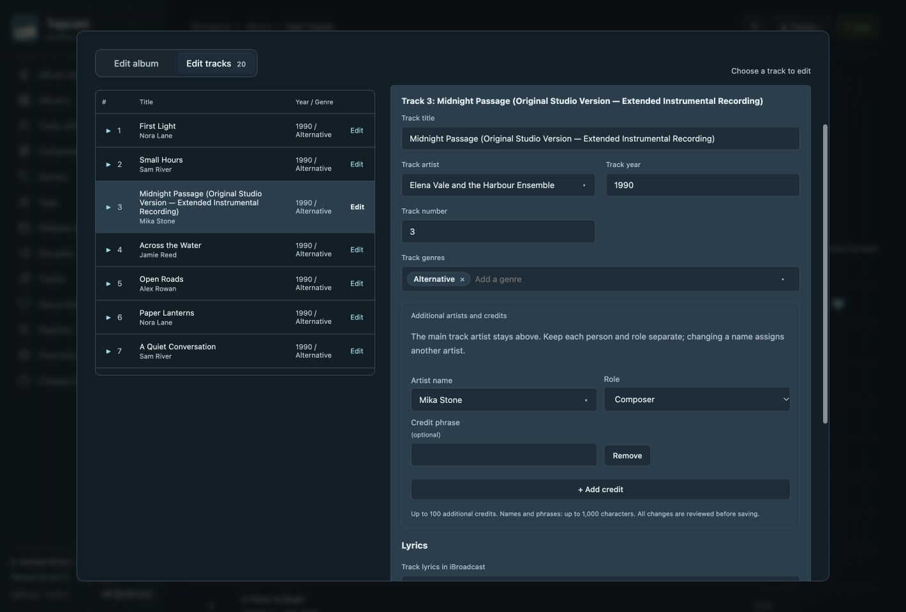
Task: Click the Track title input field
Action: click(x=600, y=139)
